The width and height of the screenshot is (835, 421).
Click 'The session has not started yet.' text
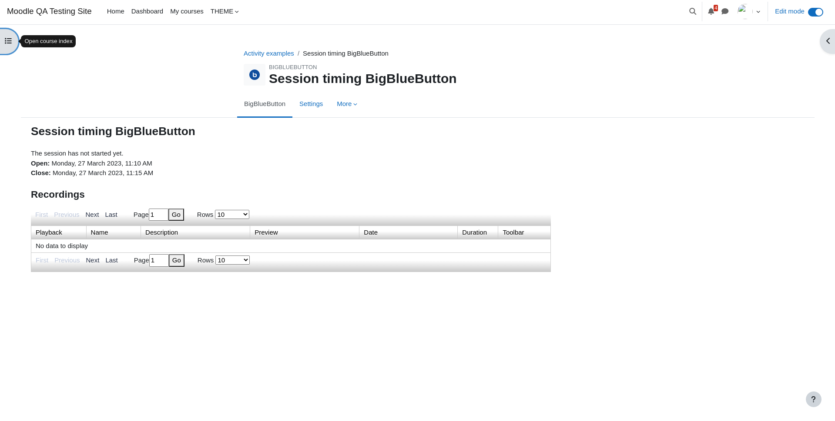point(77,153)
